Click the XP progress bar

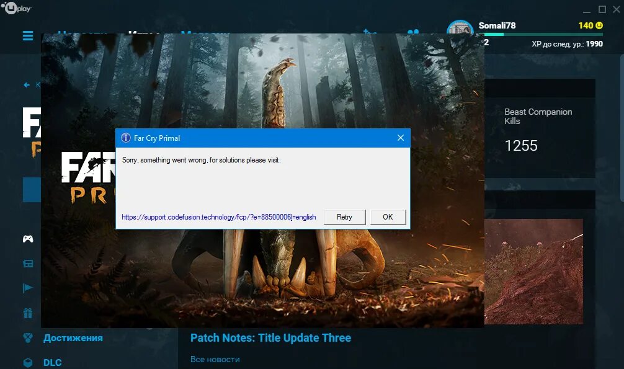[x=543, y=35]
